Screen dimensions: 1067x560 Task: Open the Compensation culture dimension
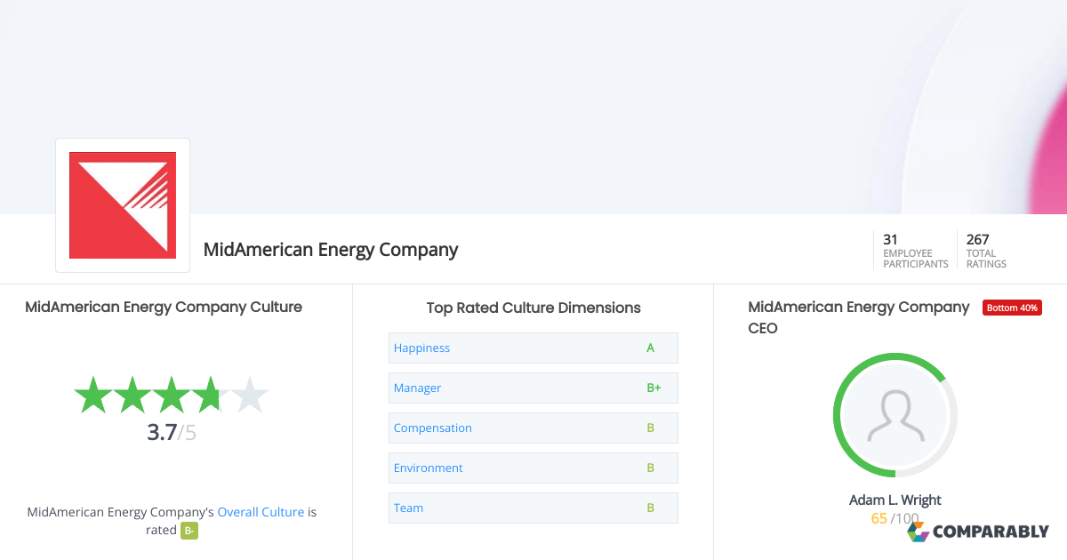click(x=533, y=428)
